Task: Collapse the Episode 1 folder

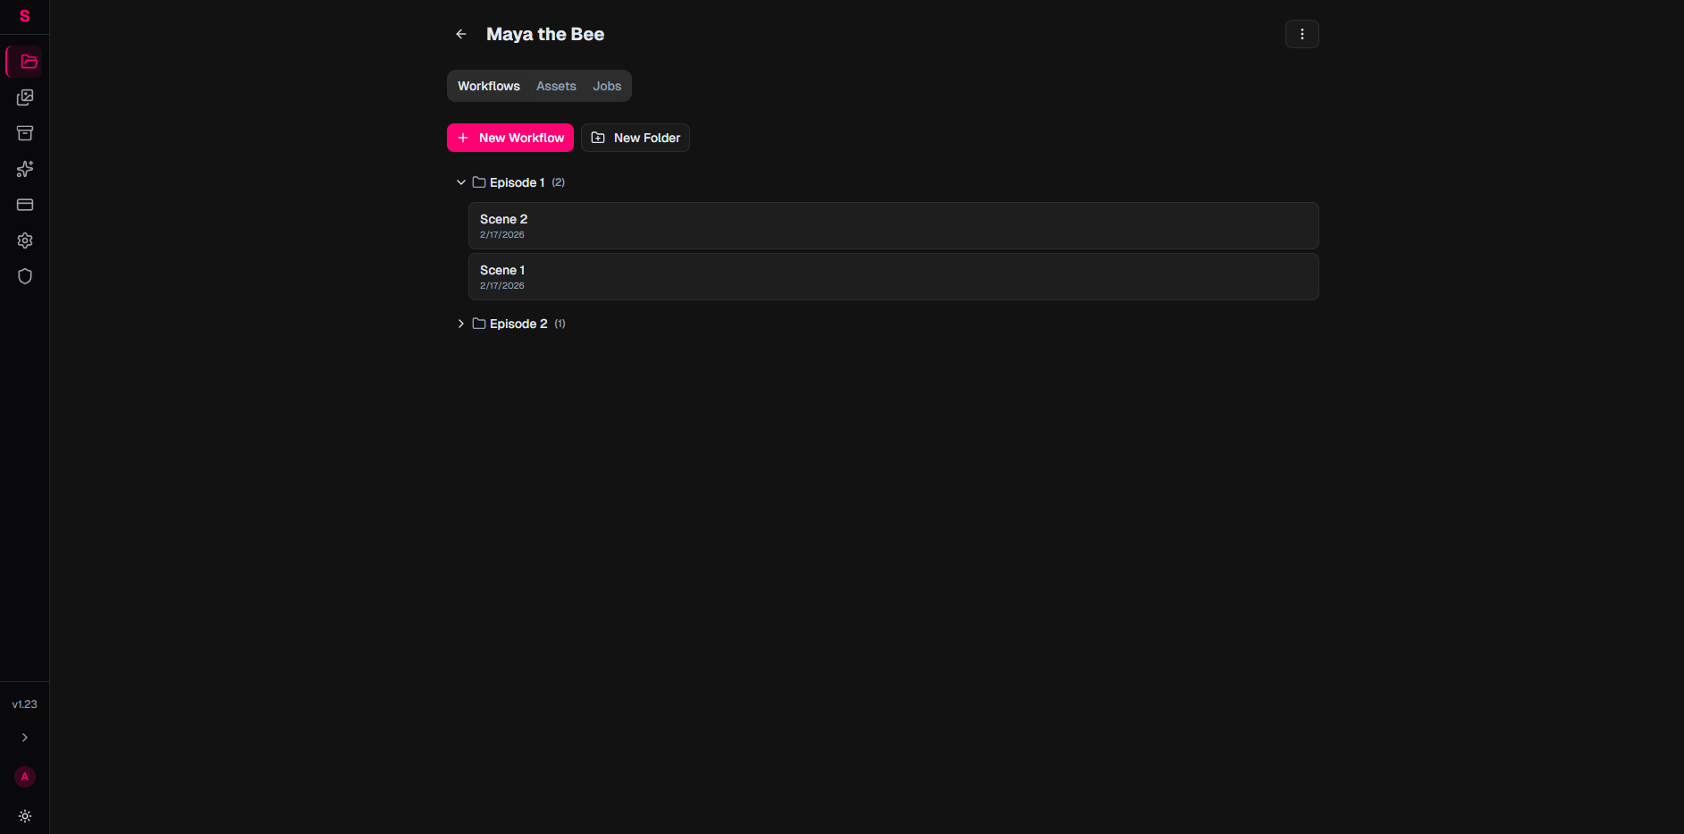Action: (x=461, y=182)
